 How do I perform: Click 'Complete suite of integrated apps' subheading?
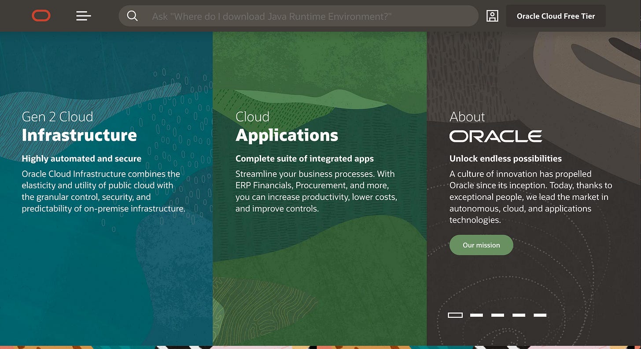coord(305,159)
